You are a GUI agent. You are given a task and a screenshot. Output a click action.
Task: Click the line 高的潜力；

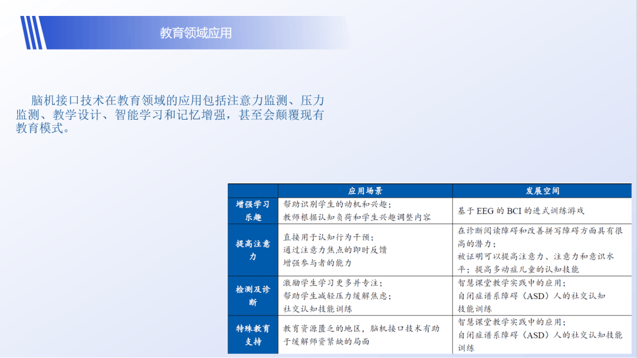point(477,244)
